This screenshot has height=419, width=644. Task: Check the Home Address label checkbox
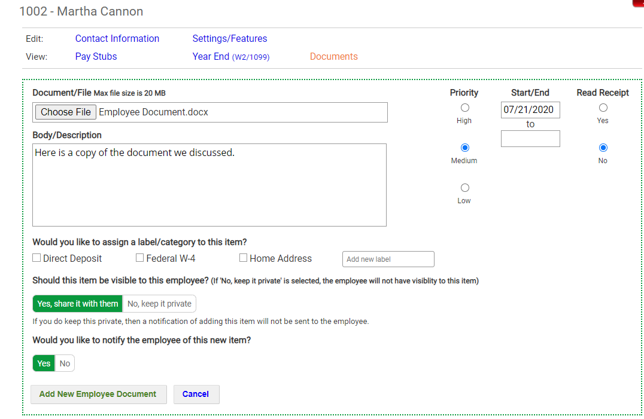pos(243,258)
